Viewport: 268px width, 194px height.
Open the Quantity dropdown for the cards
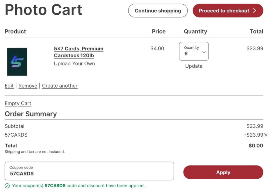[194, 51]
